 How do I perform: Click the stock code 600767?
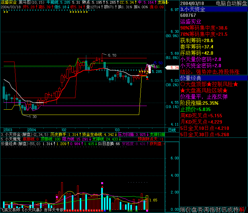point(187,16)
